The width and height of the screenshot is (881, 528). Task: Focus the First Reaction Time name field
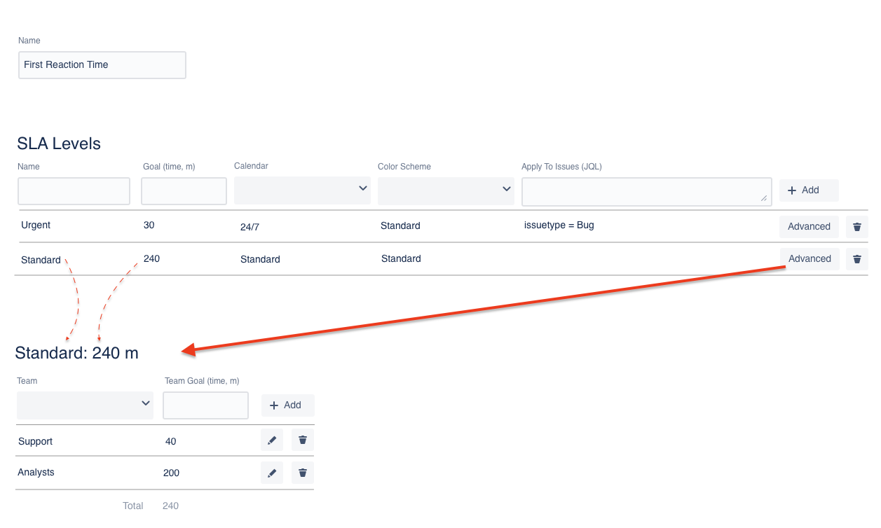point(102,65)
